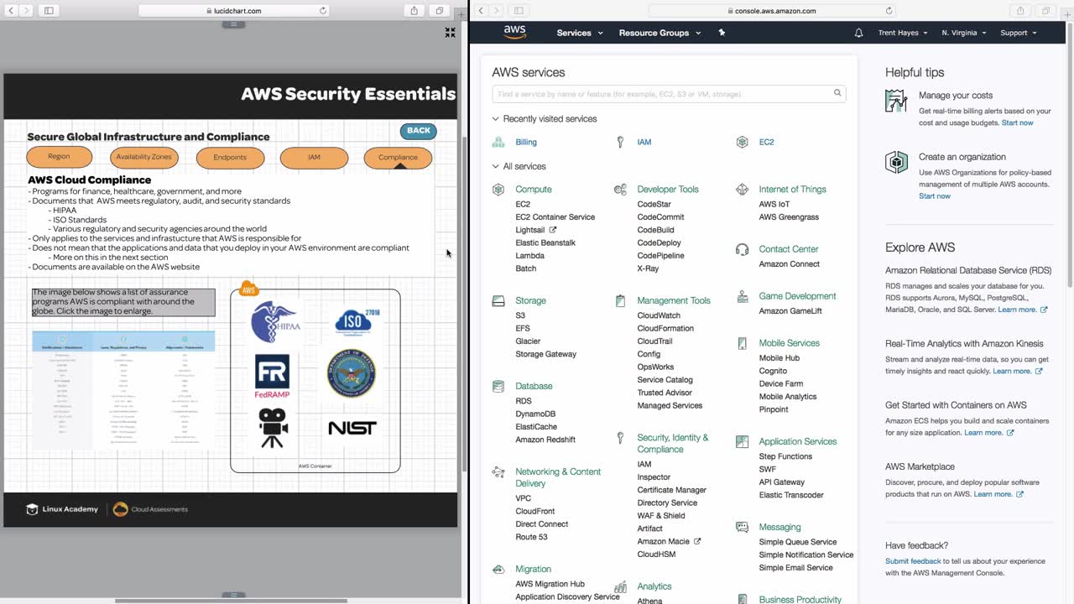1074x604 pixels.
Task: Click the Networking & Content Delivery icon
Action: click(x=498, y=471)
